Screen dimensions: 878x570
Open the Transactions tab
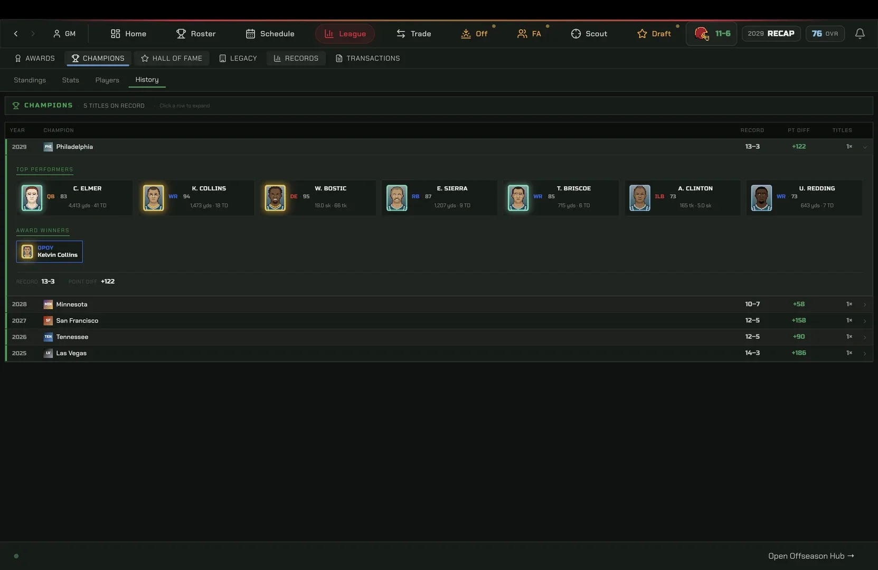(x=368, y=59)
